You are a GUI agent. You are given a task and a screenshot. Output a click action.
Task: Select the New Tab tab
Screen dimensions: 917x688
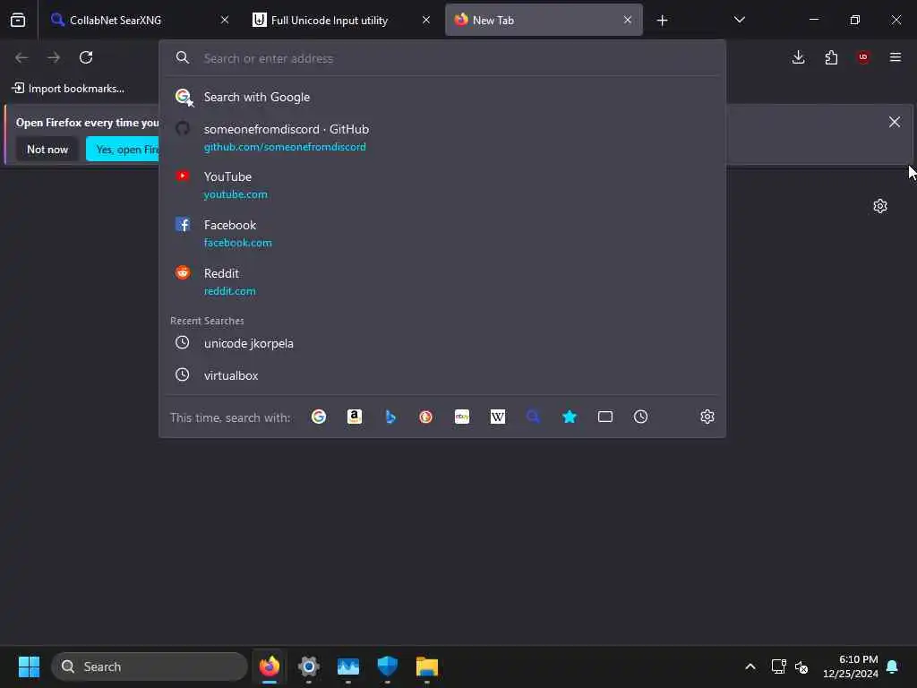click(x=544, y=20)
